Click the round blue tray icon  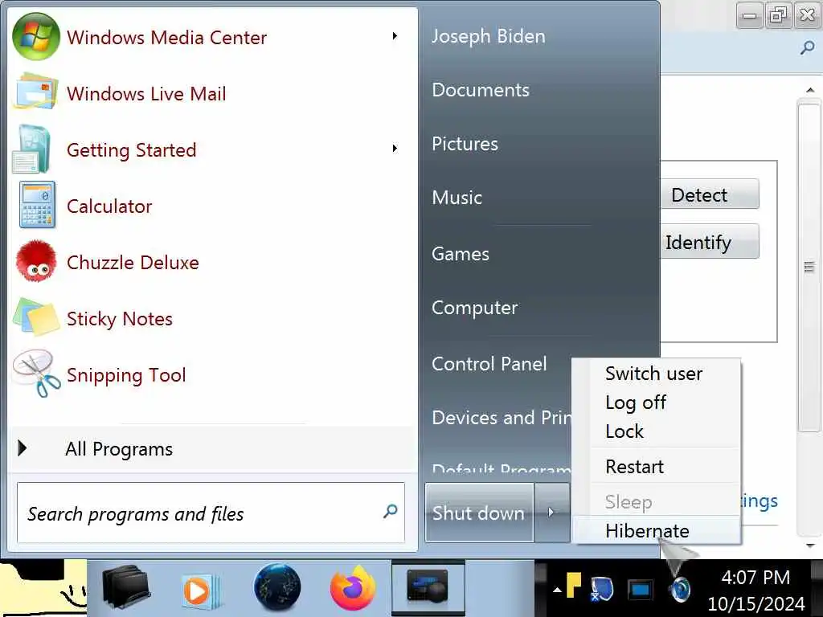[681, 589]
